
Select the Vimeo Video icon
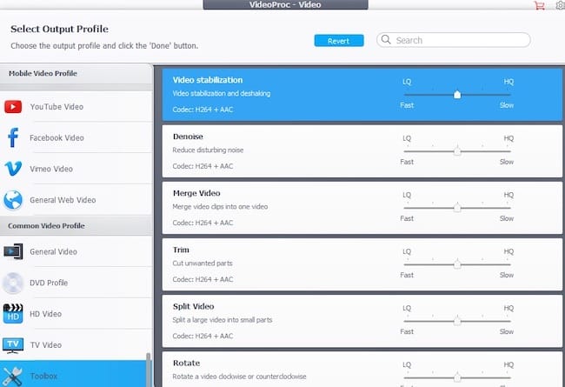click(x=13, y=169)
